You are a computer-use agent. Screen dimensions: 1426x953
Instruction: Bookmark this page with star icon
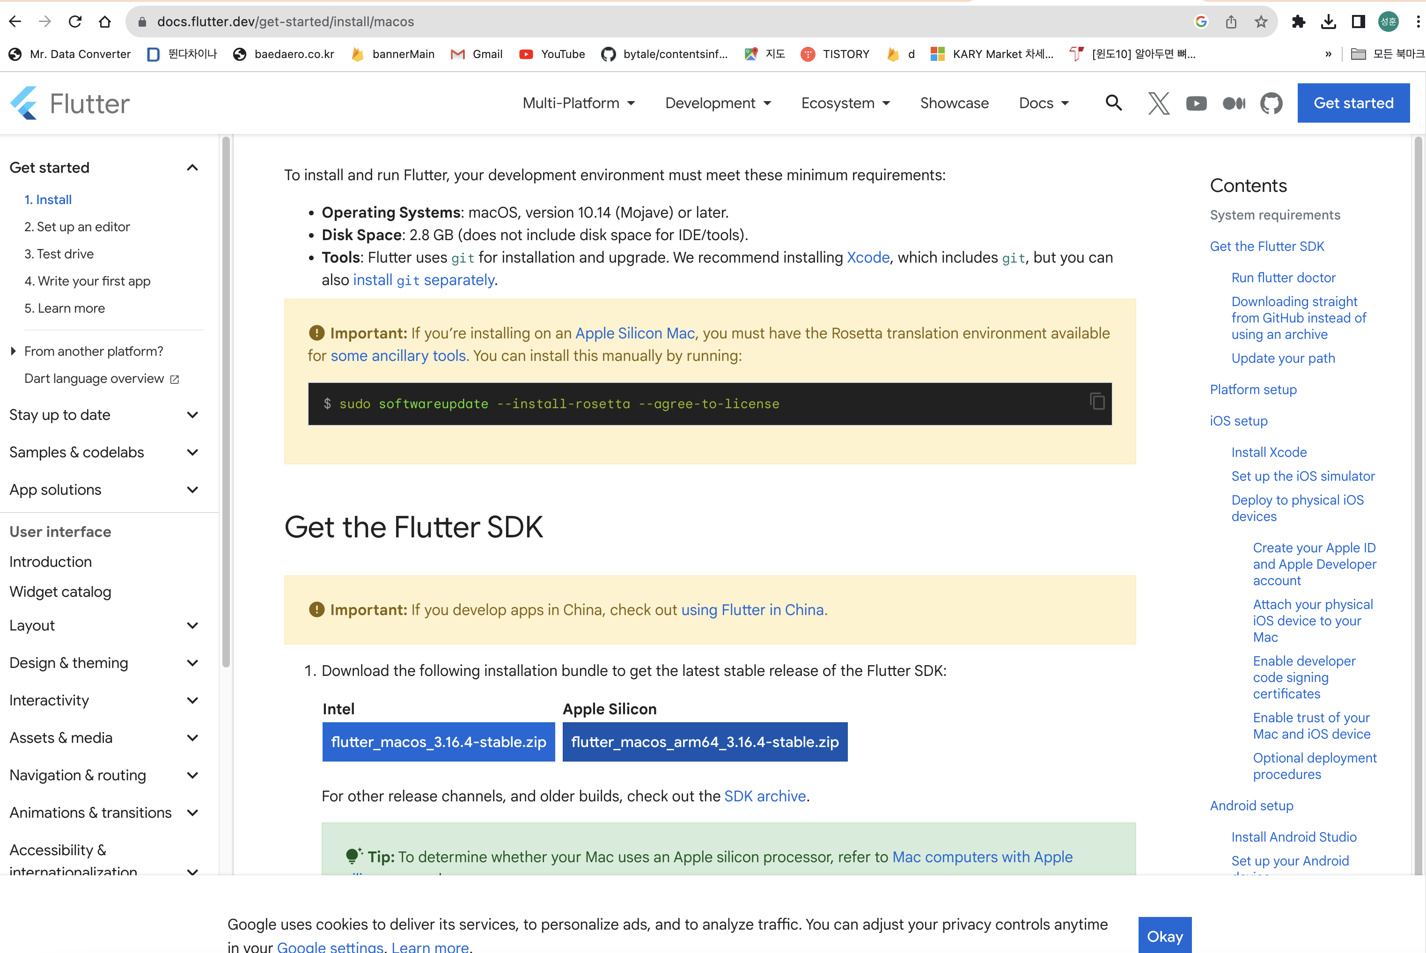coord(1261,22)
